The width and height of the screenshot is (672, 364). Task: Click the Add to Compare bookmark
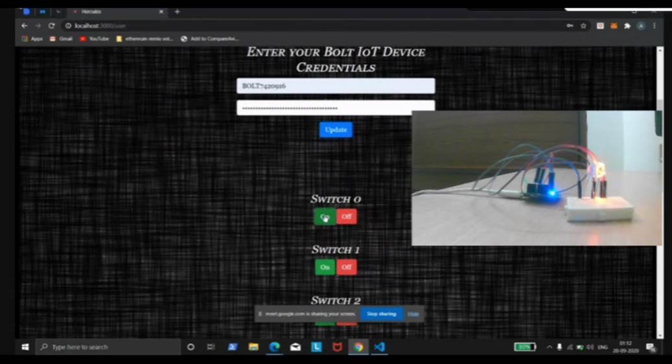209,39
